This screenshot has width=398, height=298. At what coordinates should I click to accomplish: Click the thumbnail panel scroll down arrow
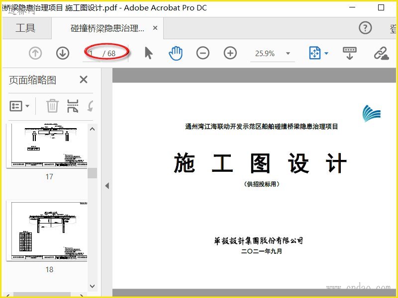[x=93, y=286]
